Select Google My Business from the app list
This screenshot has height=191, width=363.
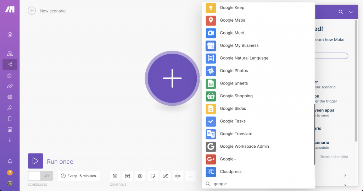click(258, 46)
